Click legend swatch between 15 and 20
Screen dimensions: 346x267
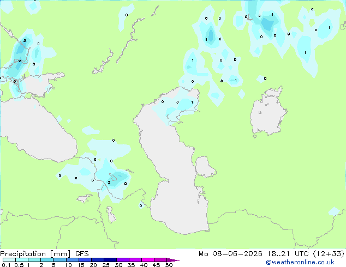[x=85, y=260]
